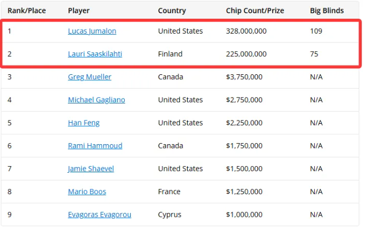Select the Han Feng link
370x230 pixels.
pyautogui.click(x=83, y=123)
